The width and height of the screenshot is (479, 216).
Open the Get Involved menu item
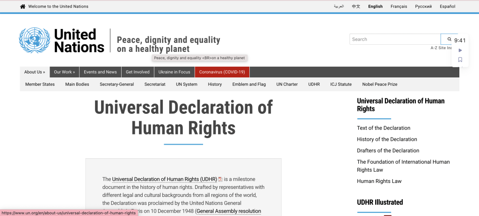[x=138, y=72]
